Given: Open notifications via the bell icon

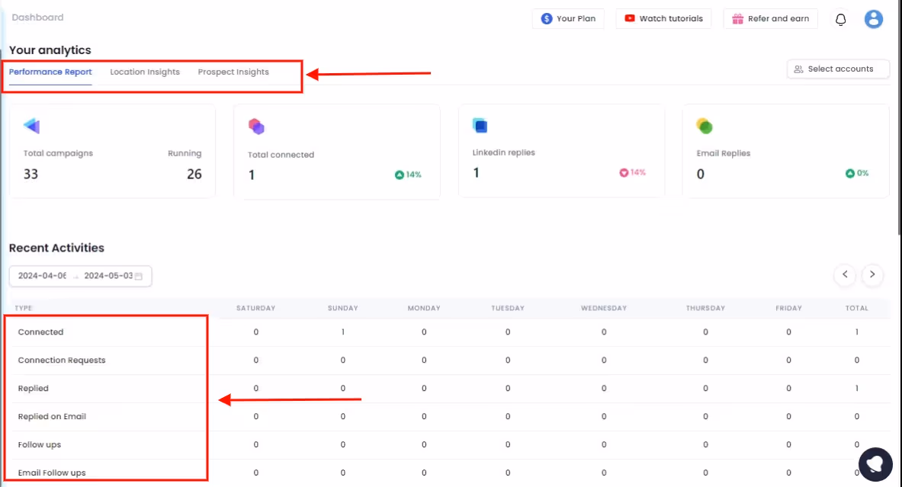Looking at the screenshot, I should (840, 19).
